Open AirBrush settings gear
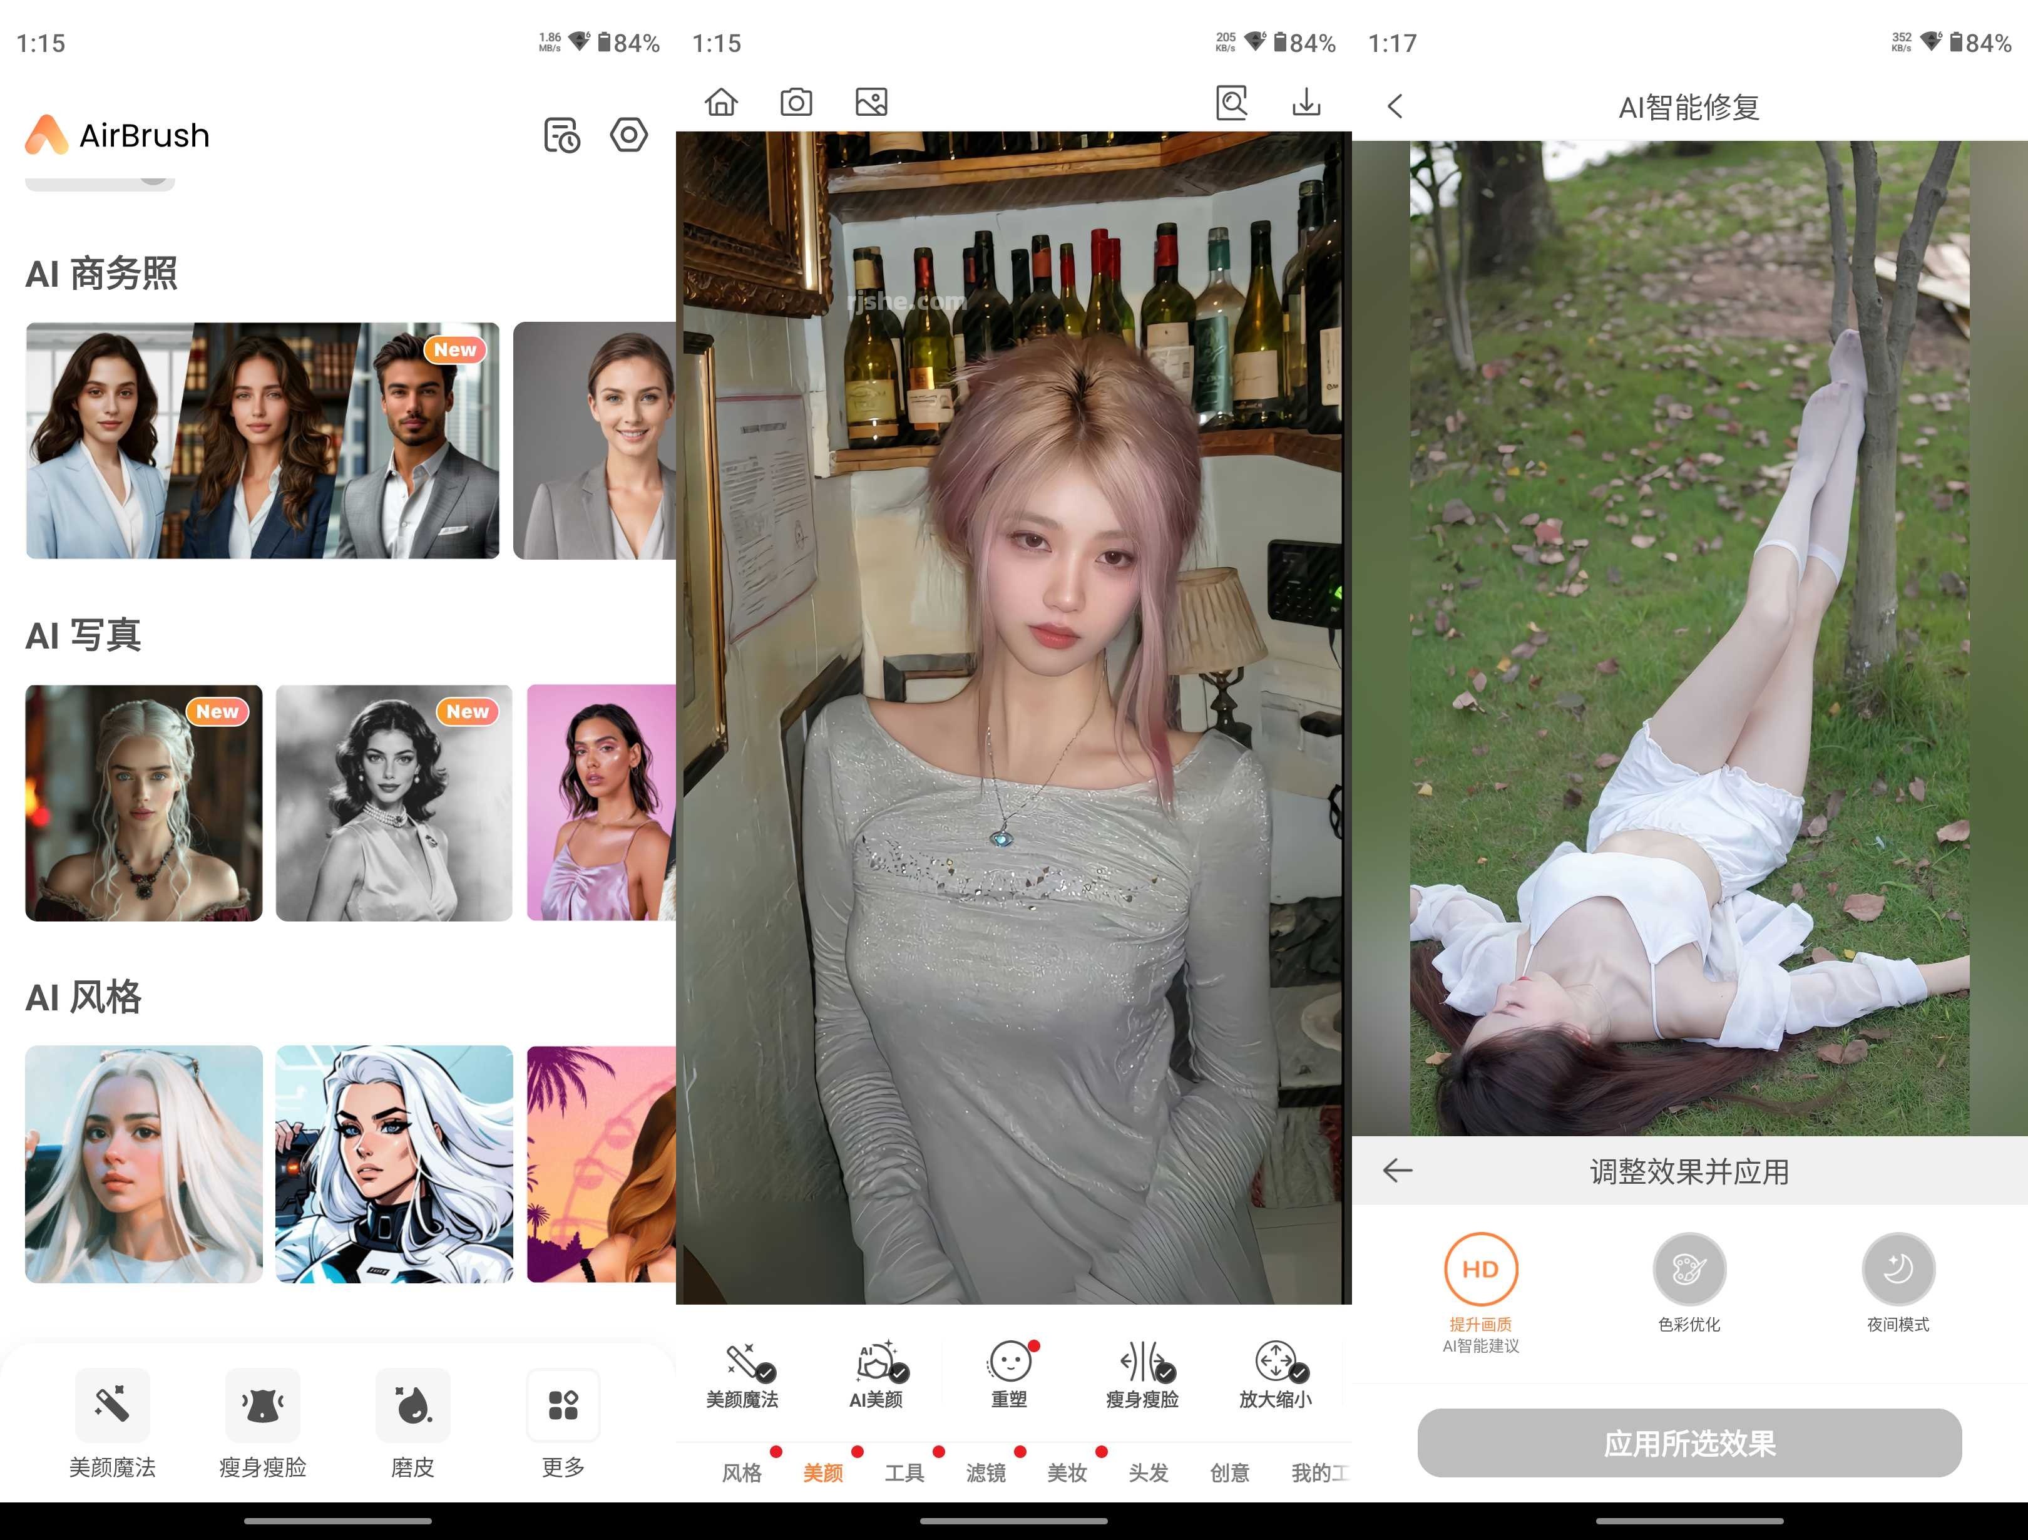Viewport: 2028px width, 1540px height. pyautogui.click(x=629, y=135)
